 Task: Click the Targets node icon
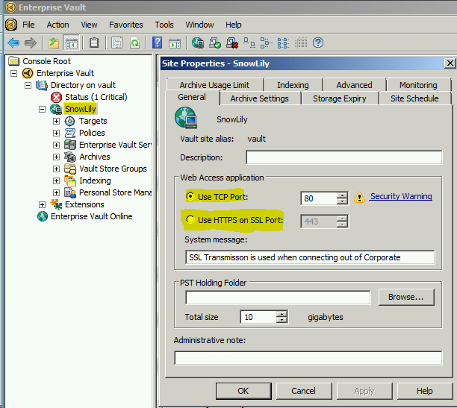click(x=70, y=121)
